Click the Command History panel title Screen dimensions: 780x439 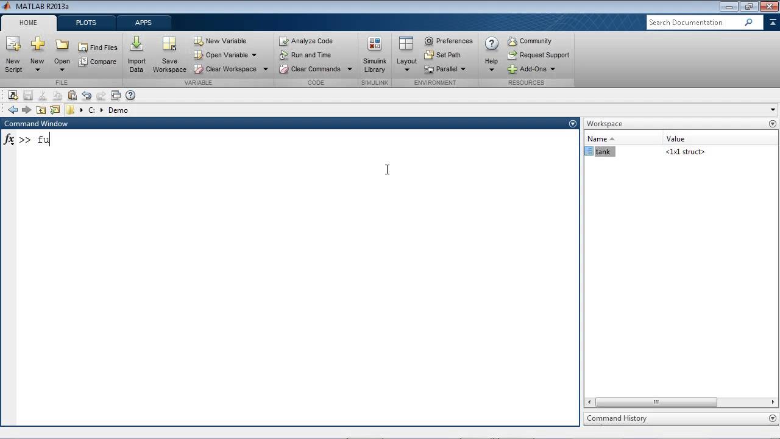(x=617, y=418)
